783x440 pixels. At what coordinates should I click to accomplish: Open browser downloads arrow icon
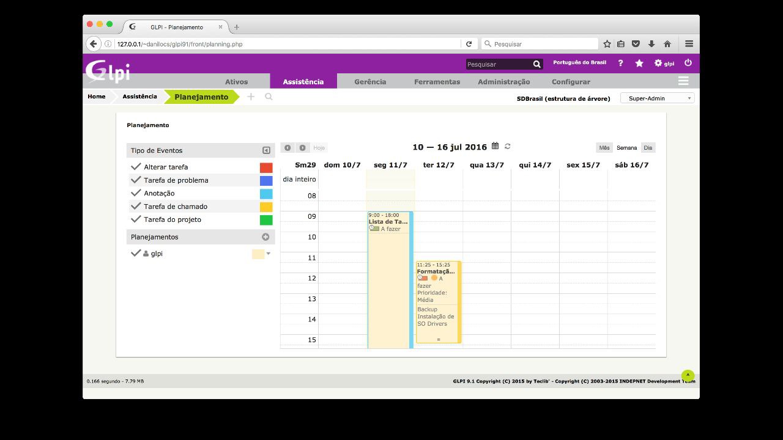[651, 44]
